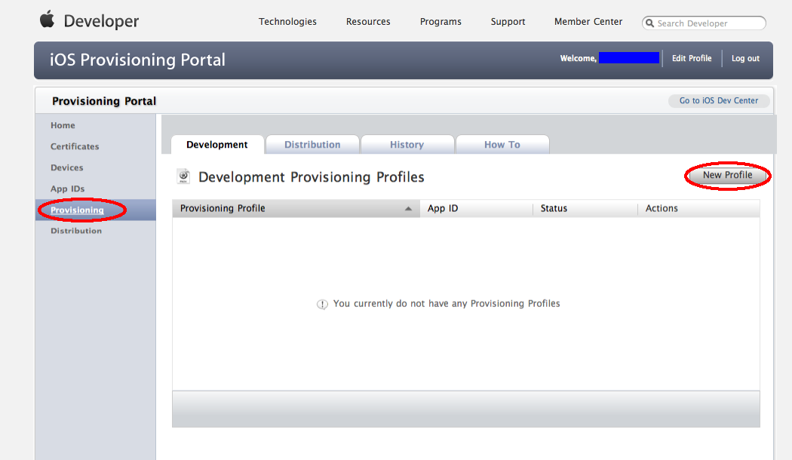Viewport: 792px width, 460px height.
Task: Click the warning icon beside empty message
Action: click(322, 304)
